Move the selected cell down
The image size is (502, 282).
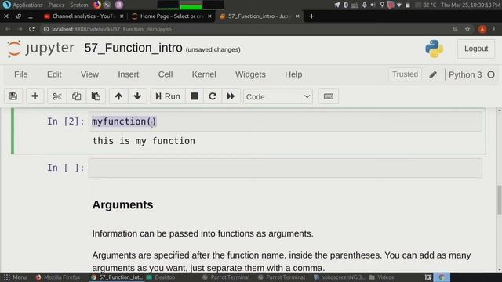[137, 96]
